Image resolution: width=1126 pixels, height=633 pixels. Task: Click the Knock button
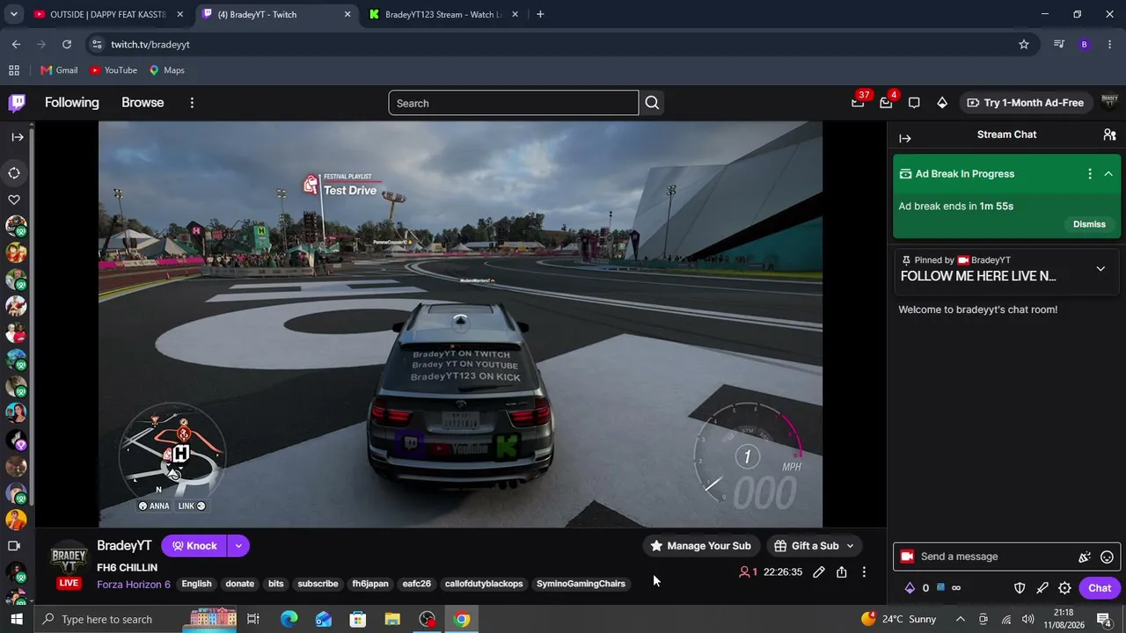pos(194,546)
